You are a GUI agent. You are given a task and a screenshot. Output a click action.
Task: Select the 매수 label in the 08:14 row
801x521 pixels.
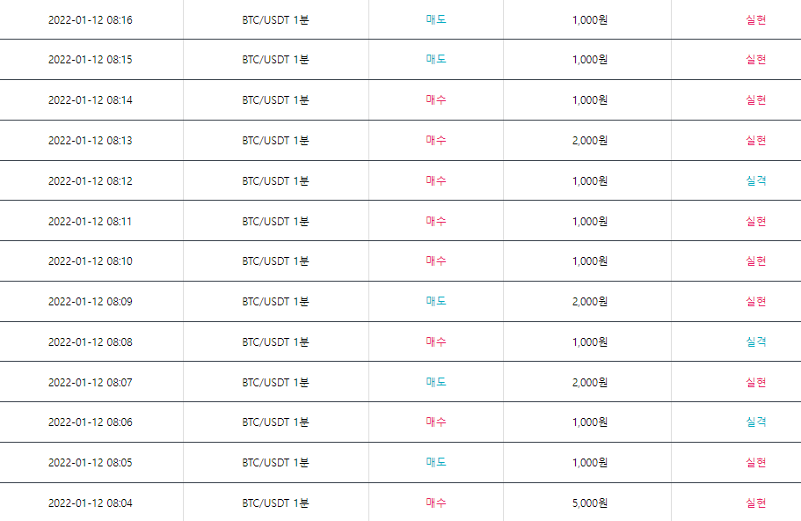(x=436, y=99)
